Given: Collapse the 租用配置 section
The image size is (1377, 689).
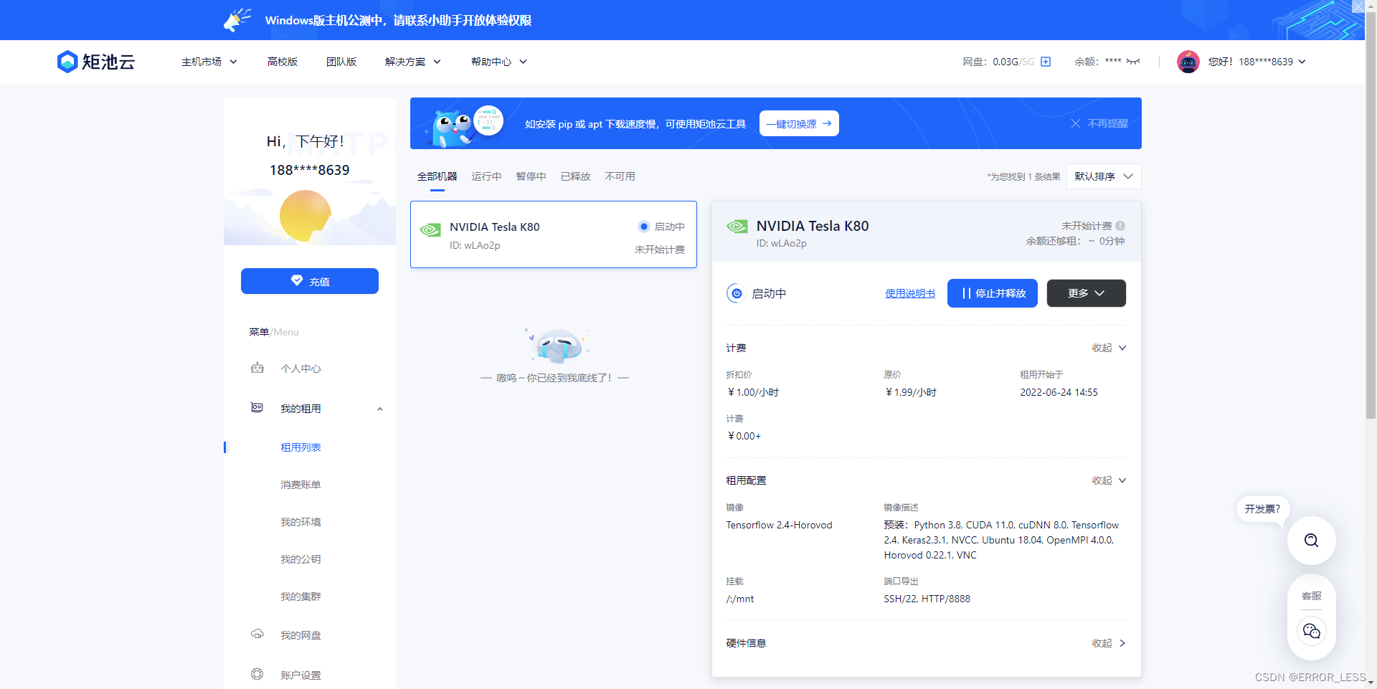Looking at the screenshot, I should click(x=1109, y=480).
